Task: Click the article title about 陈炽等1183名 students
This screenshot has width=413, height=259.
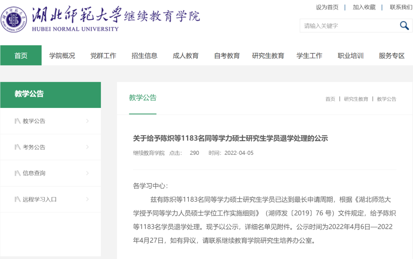Action: pos(231,138)
